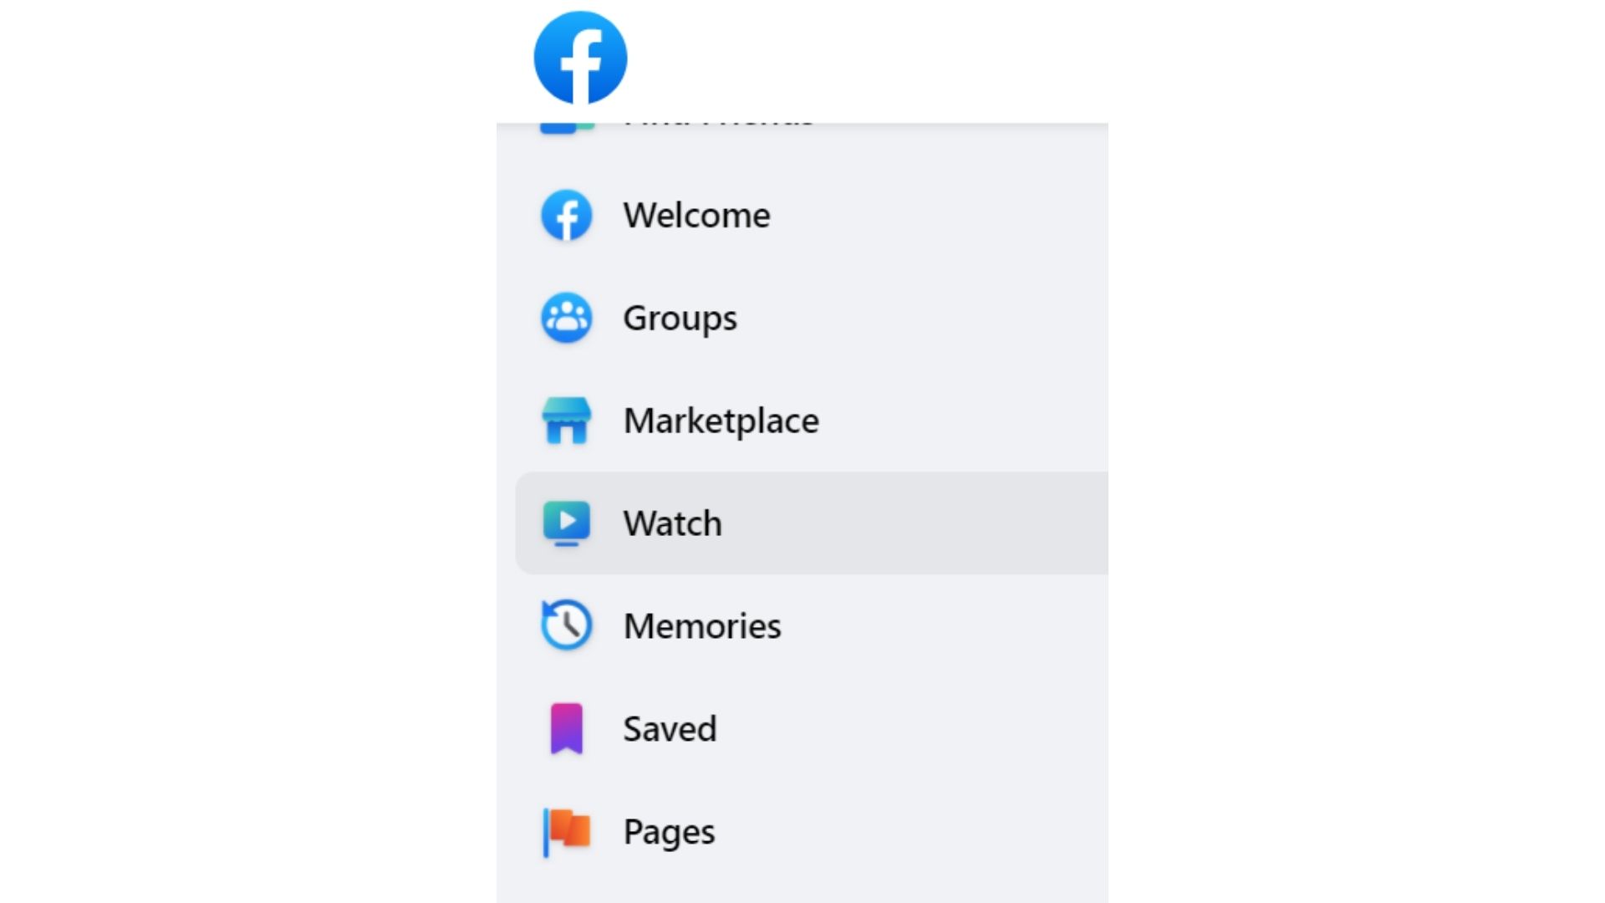Click the Saved purple bookmark icon
The image size is (1605, 903).
coord(567,728)
